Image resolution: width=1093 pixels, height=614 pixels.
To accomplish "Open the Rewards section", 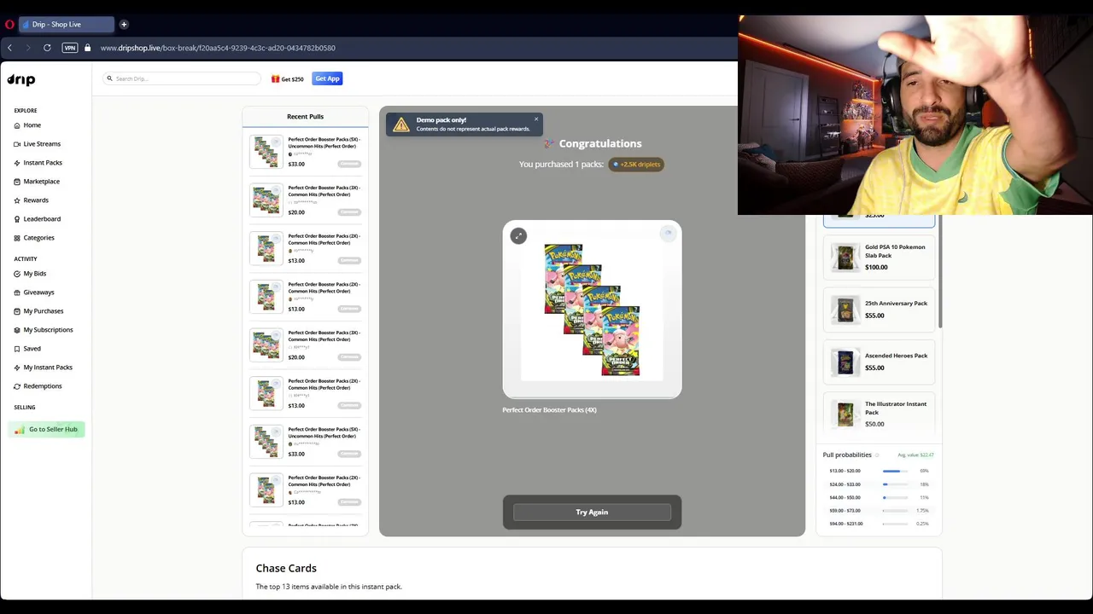I will [31, 200].
